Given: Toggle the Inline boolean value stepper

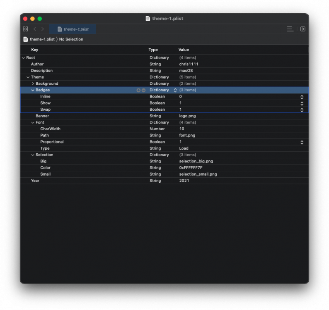Looking at the screenshot, I should coord(302,97).
